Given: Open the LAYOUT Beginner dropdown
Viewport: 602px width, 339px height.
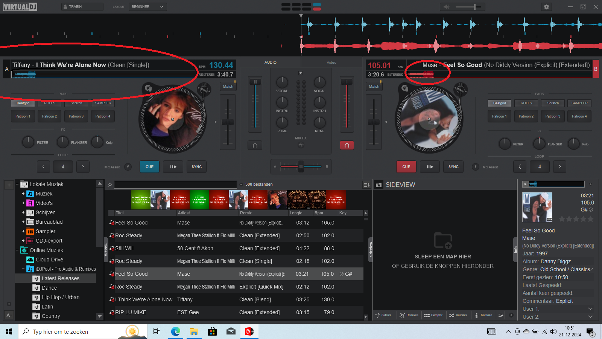Looking at the screenshot, I should click(x=148, y=7).
